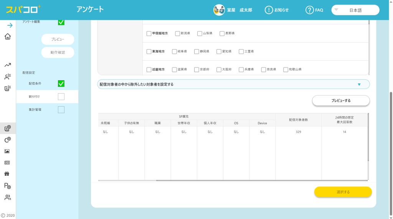Image resolution: width=393 pixels, height=219 pixels.
Task: Select the 集計管理 menu item
Action: point(35,110)
